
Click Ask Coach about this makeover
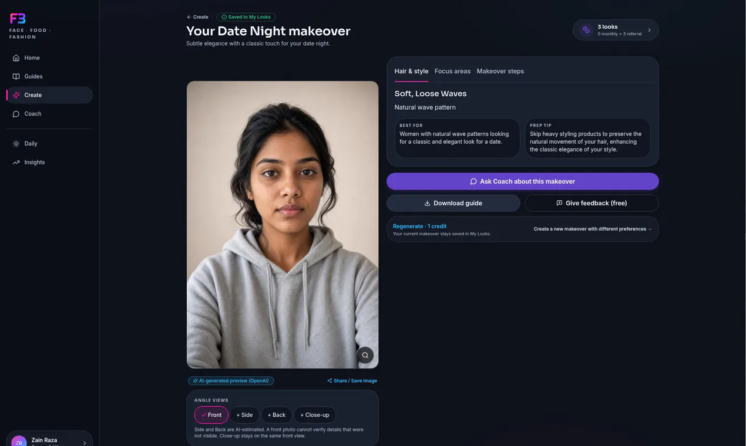[x=523, y=181]
